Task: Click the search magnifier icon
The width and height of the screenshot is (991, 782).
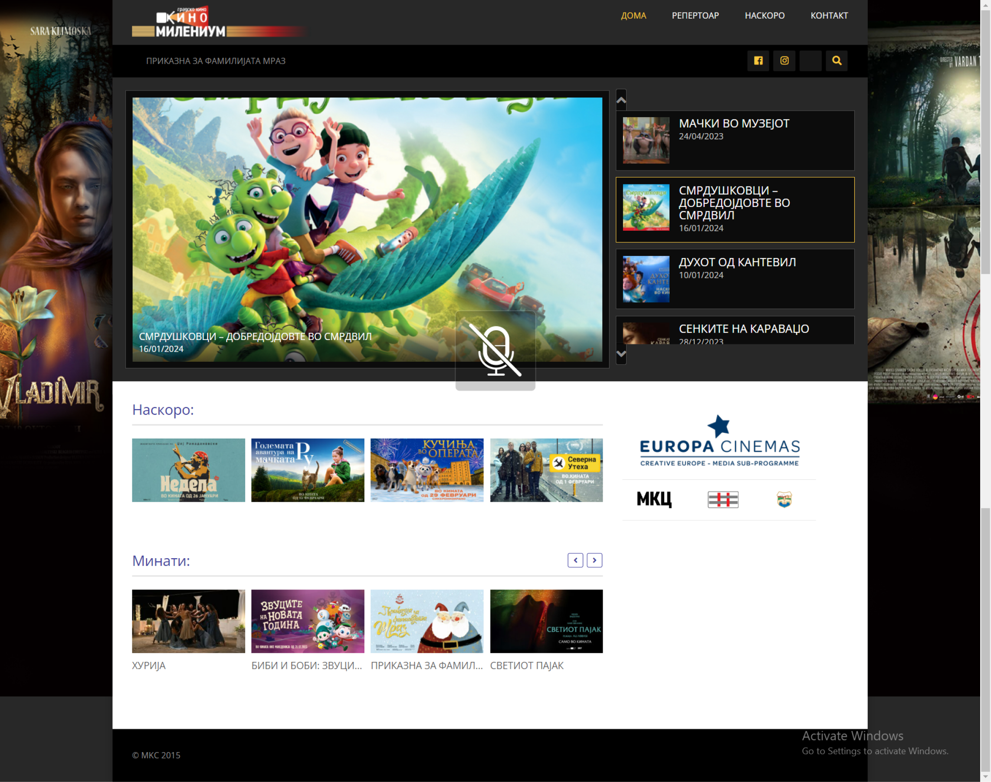Action: pyautogui.click(x=837, y=61)
